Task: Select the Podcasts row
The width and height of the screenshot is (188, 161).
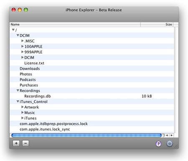Action: [x=92, y=80]
